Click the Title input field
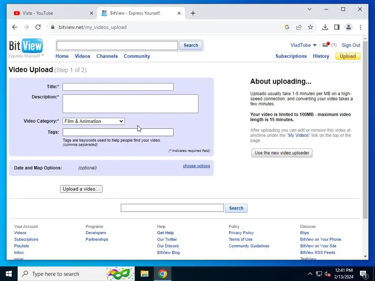 pos(118,87)
